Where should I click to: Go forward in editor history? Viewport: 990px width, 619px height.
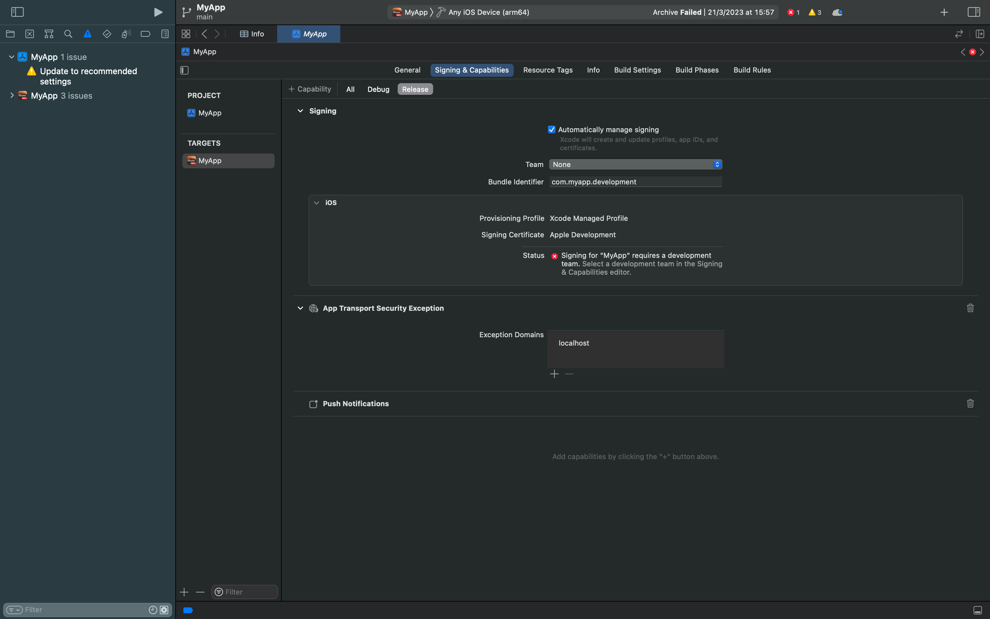[217, 34]
